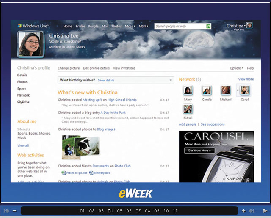Viewport: 271px width, 218px height.
Task: Go to the first slide button
Action: tap(6, 210)
